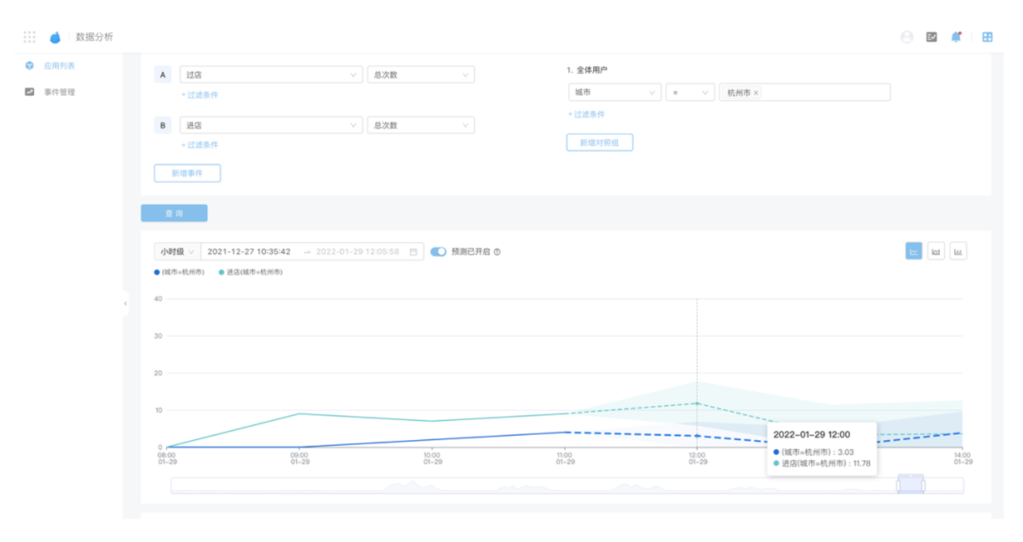The image size is (1023, 542).
Task: Open the app grid launcher icon
Action: tap(29, 37)
